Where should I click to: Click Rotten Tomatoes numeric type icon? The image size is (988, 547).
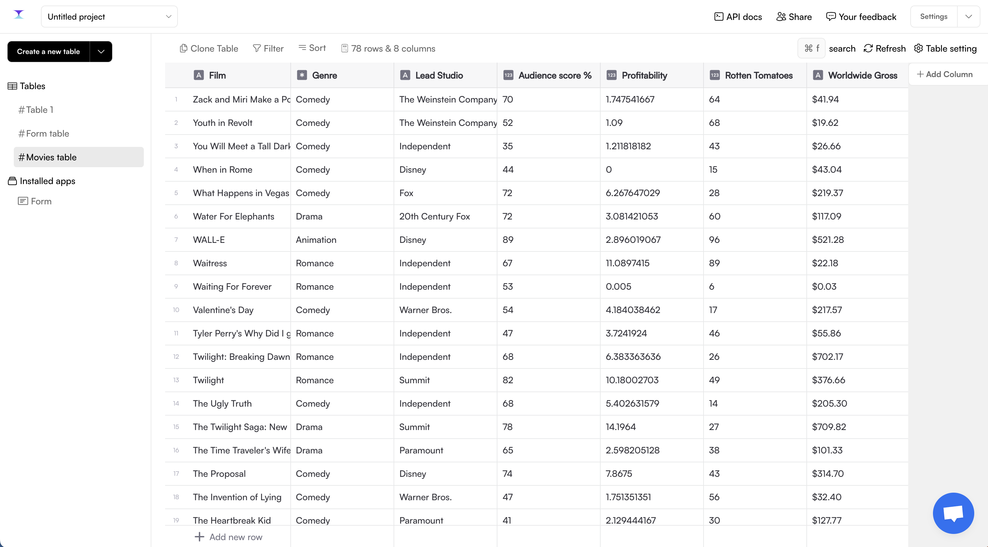tap(715, 75)
